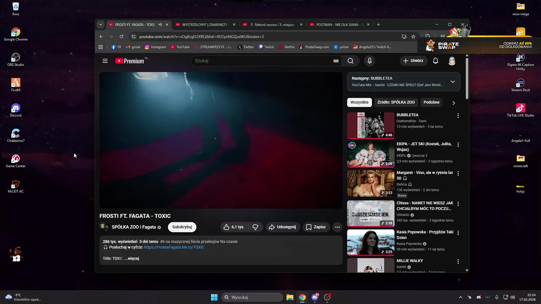Open the BUBBLETEA video thumbnail
541x304 pixels.
(x=371, y=125)
